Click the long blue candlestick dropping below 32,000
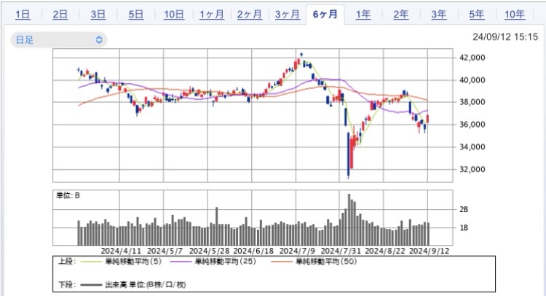 [x=348, y=155]
